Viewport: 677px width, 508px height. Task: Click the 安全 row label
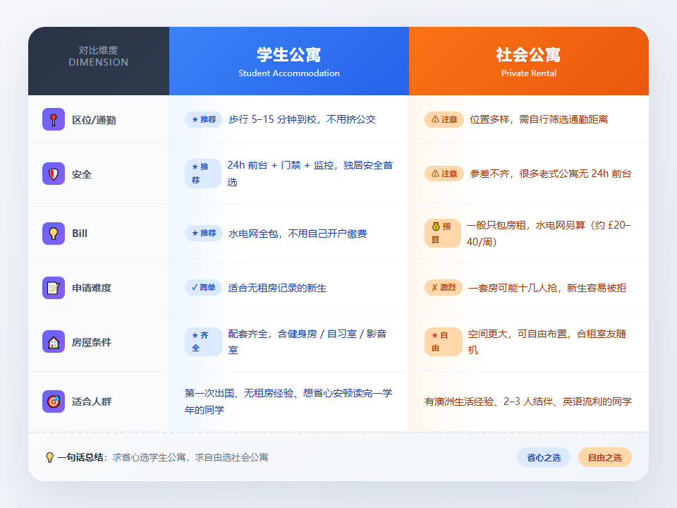pos(82,174)
